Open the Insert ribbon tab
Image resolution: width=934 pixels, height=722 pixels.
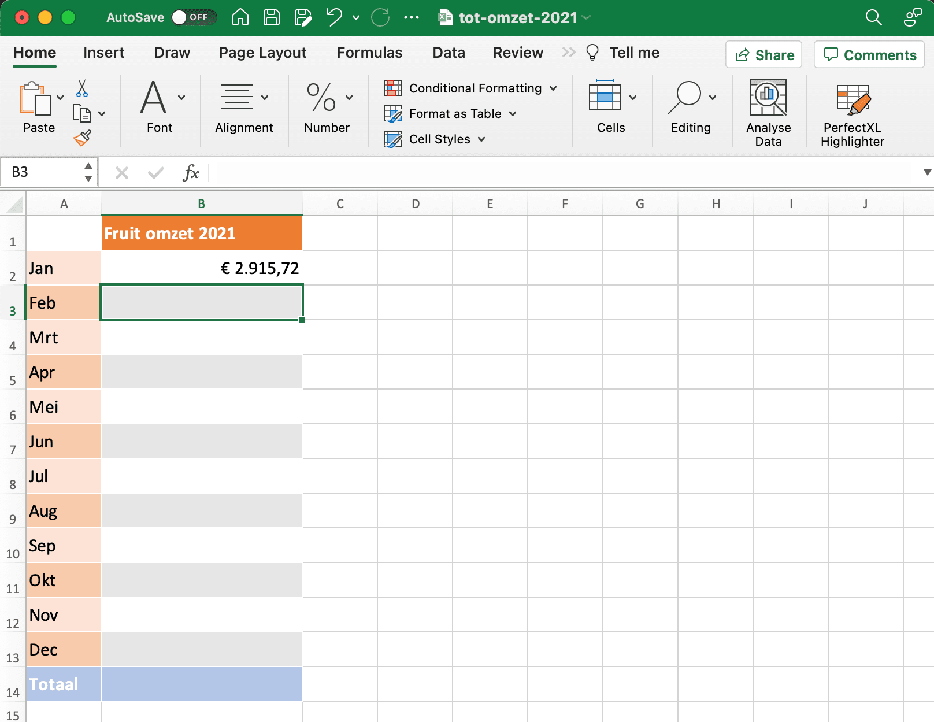point(103,53)
